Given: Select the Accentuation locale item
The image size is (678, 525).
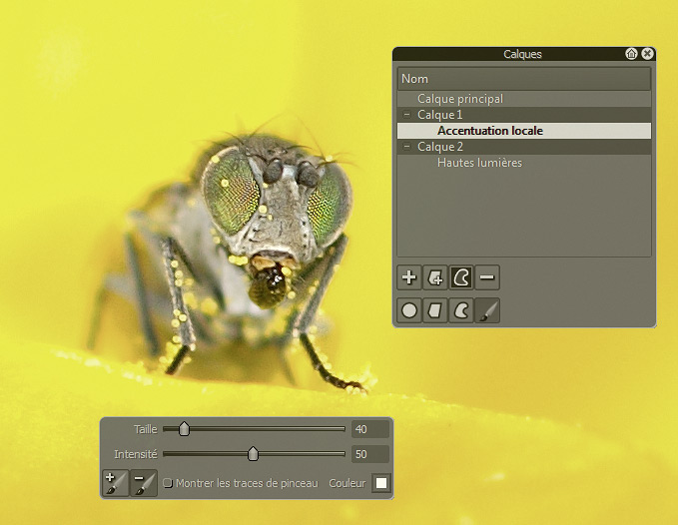Looking at the screenshot, I should click(524, 131).
